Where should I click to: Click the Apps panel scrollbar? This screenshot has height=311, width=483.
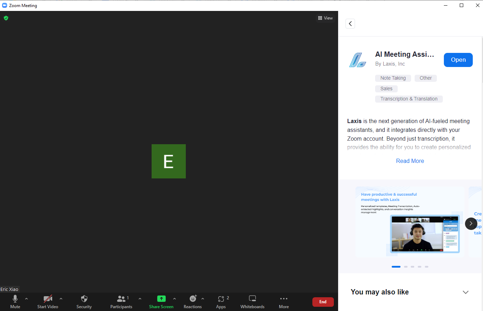[x=482, y=60]
